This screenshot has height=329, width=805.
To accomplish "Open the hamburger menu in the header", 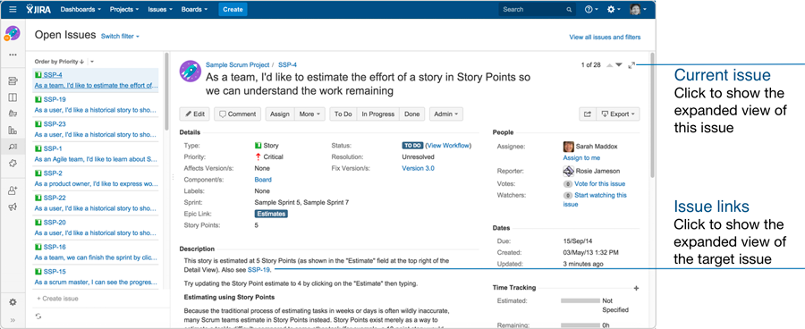I will click(x=13, y=9).
